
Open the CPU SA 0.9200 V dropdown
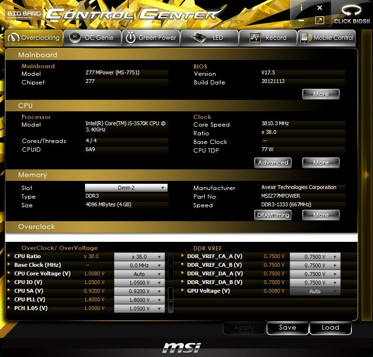139,291
